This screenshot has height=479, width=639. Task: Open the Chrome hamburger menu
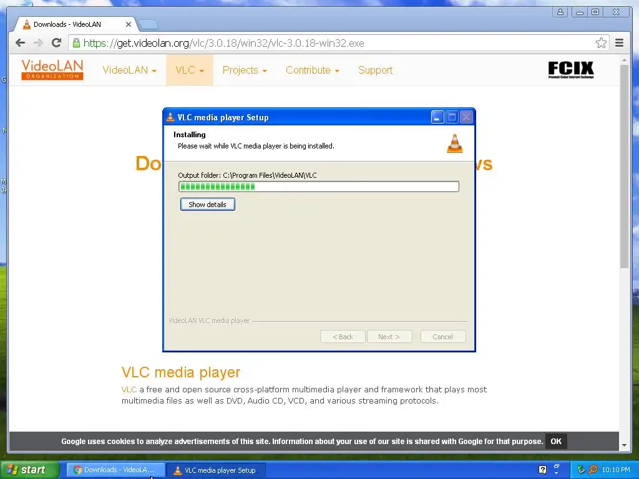point(619,43)
